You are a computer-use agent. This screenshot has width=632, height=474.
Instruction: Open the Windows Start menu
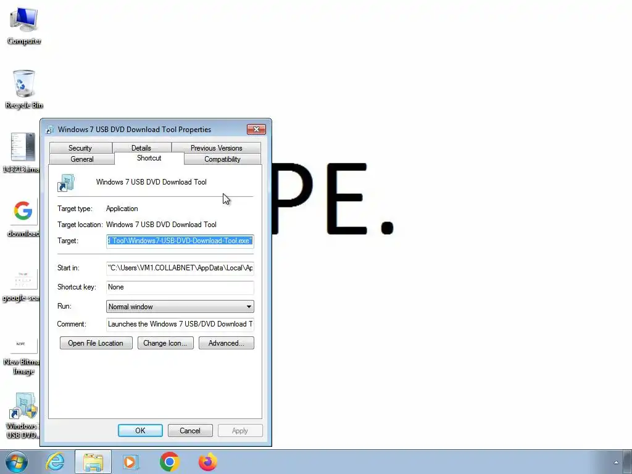(x=16, y=462)
